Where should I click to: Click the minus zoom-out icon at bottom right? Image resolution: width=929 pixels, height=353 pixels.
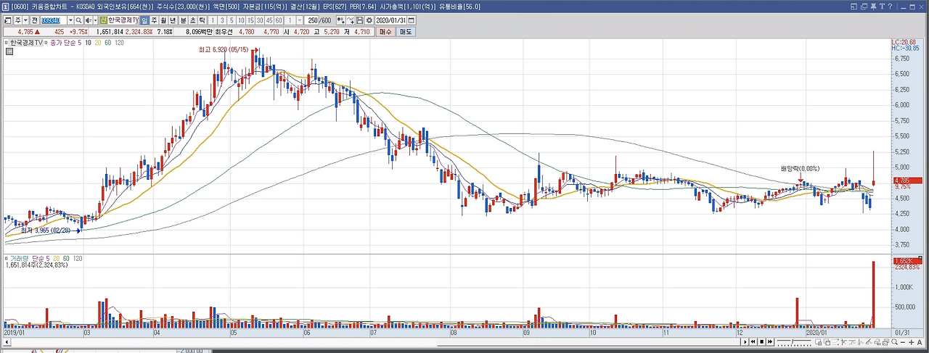click(x=903, y=342)
